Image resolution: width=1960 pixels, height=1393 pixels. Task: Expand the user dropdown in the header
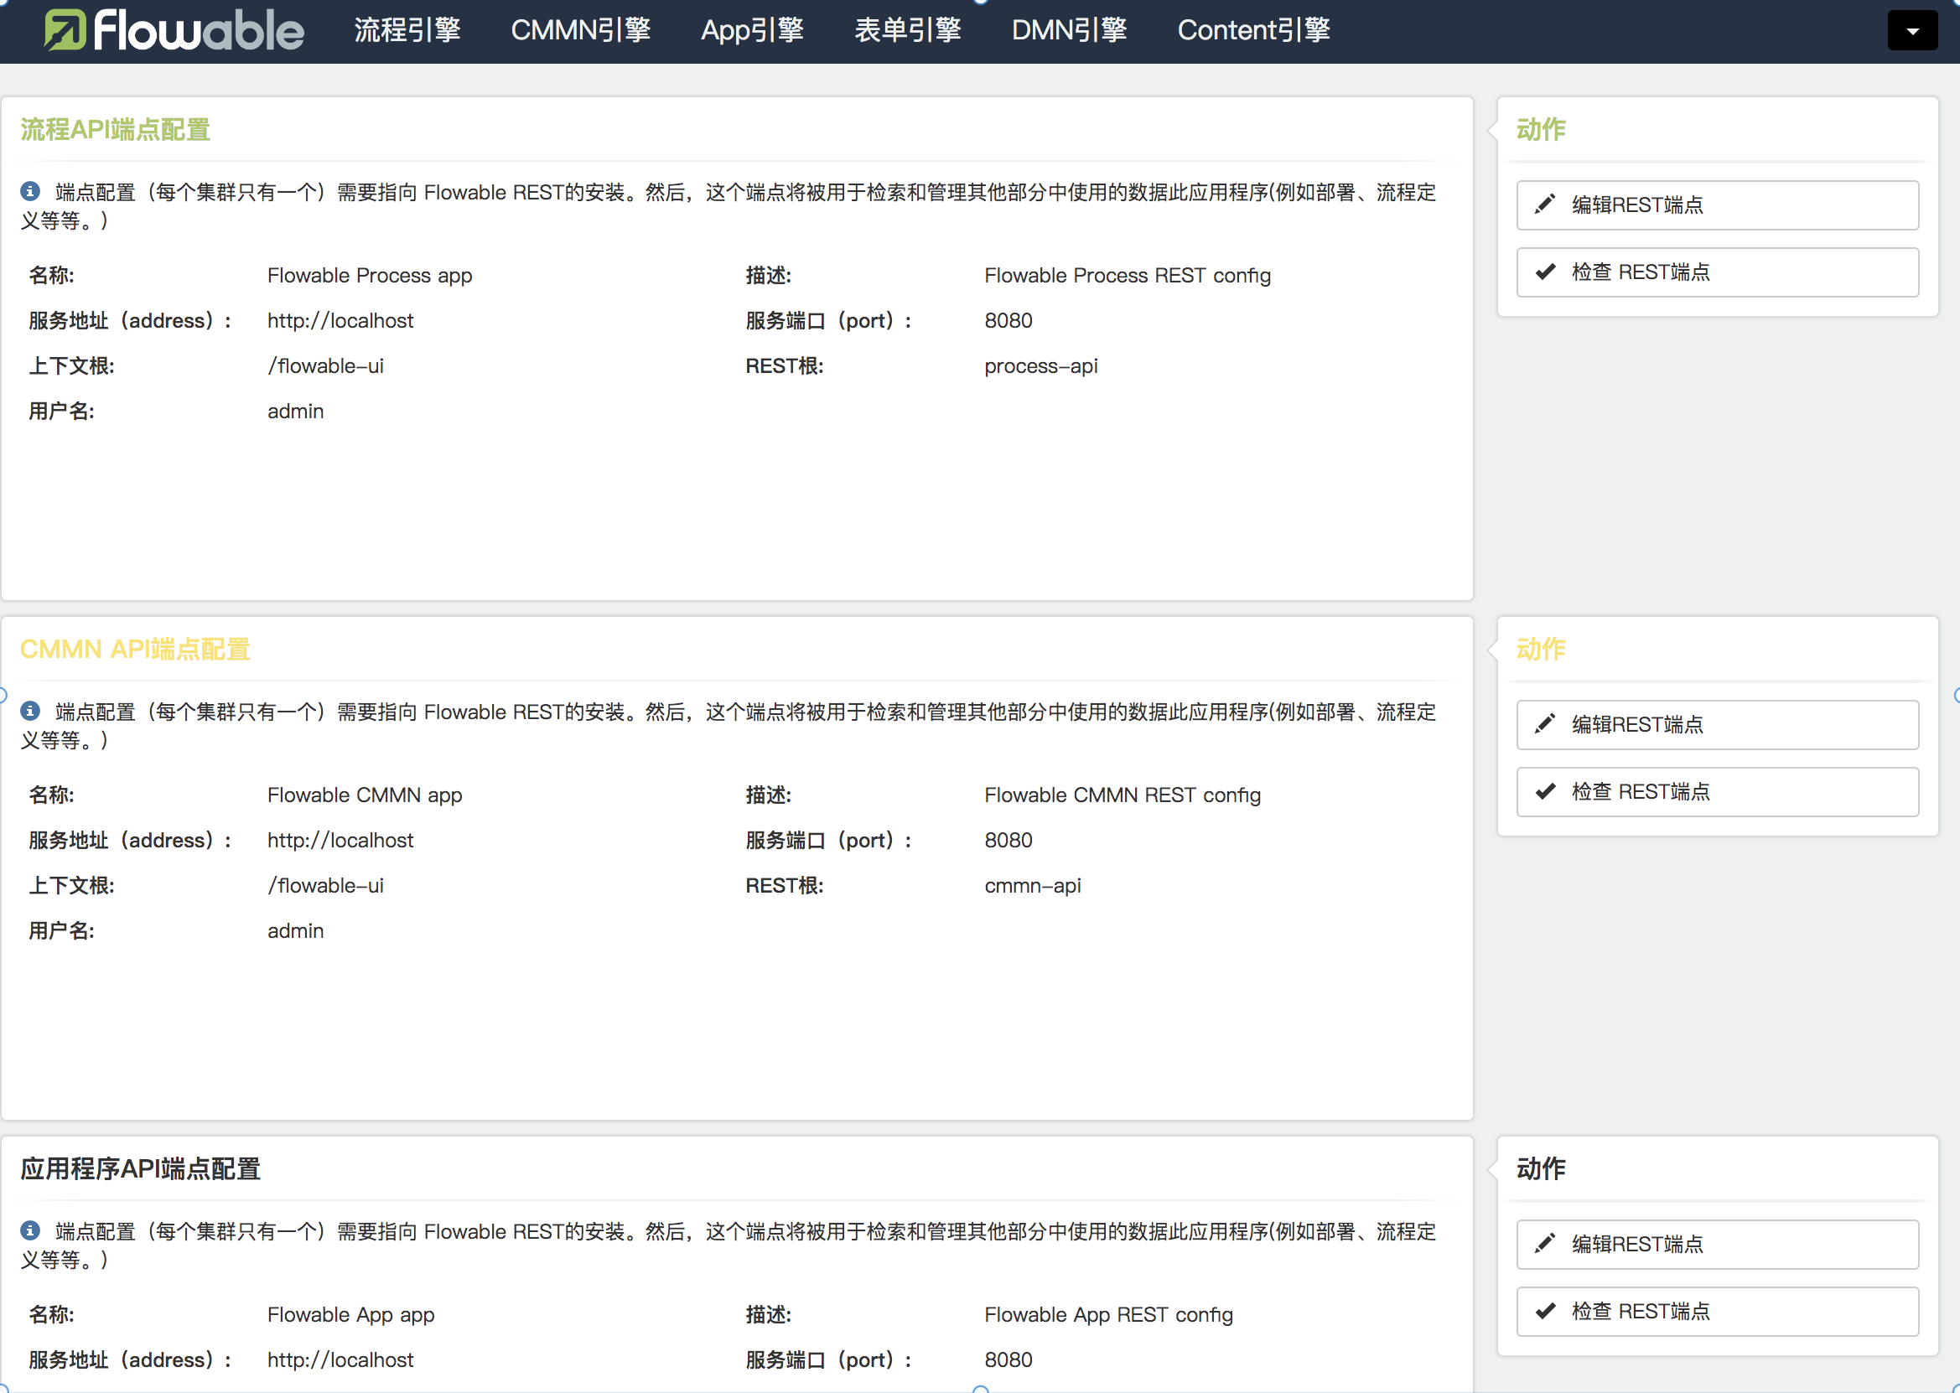pyautogui.click(x=1912, y=31)
